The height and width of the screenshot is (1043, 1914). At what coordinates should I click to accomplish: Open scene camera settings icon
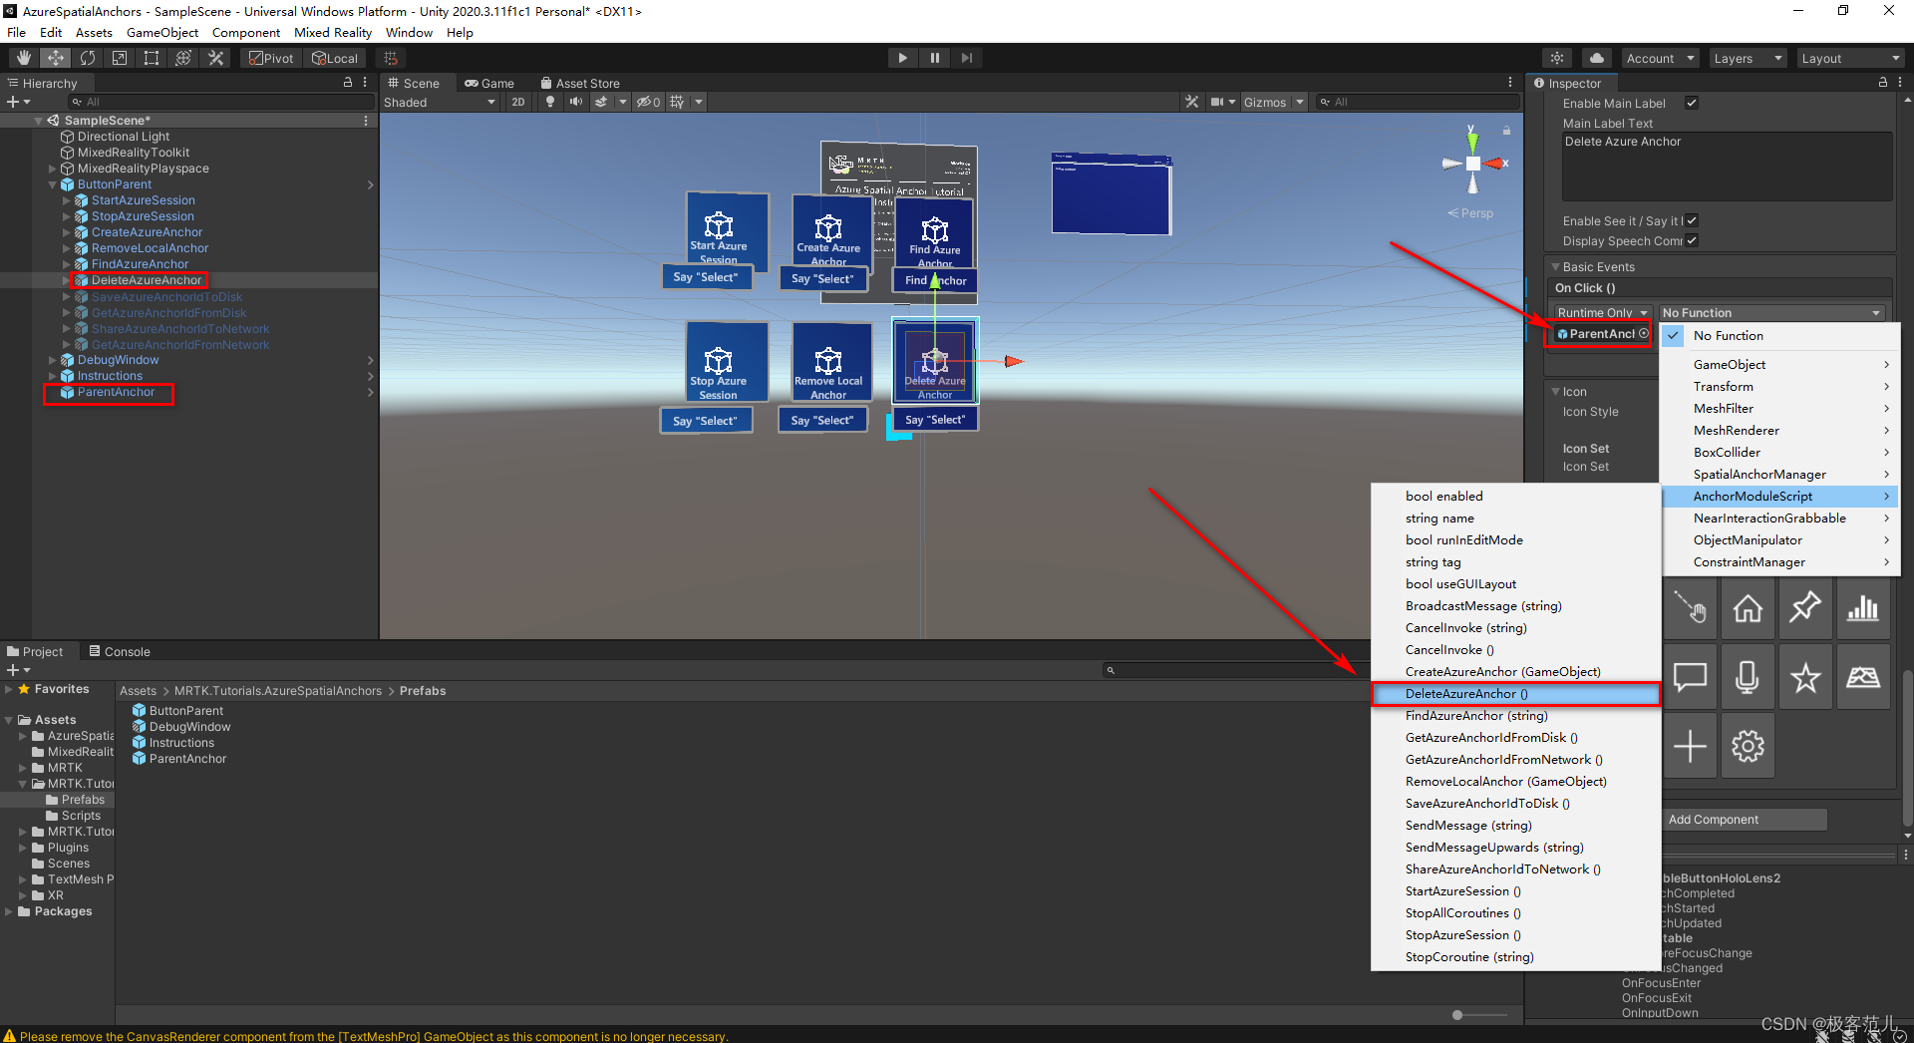tap(1217, 102)
